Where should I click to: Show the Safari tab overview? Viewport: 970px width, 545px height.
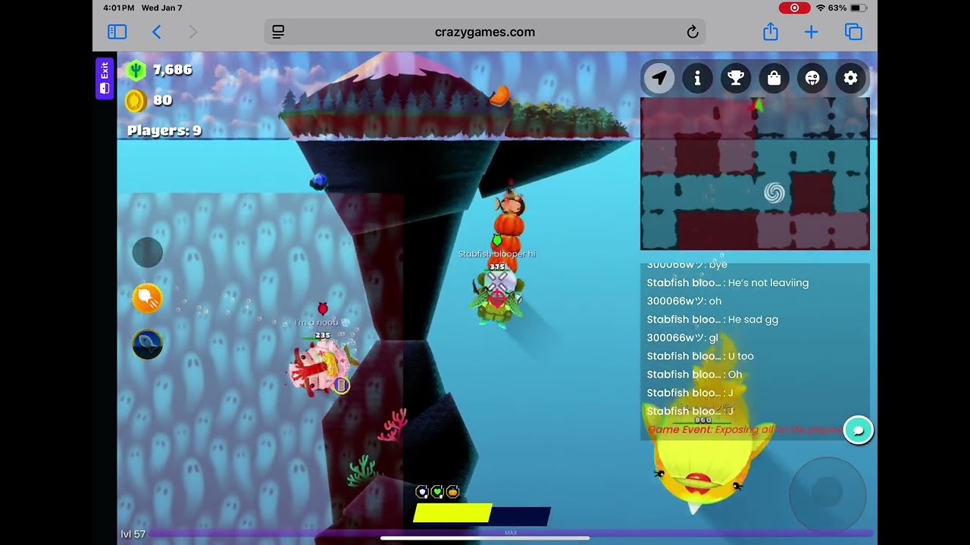point(853,32)
